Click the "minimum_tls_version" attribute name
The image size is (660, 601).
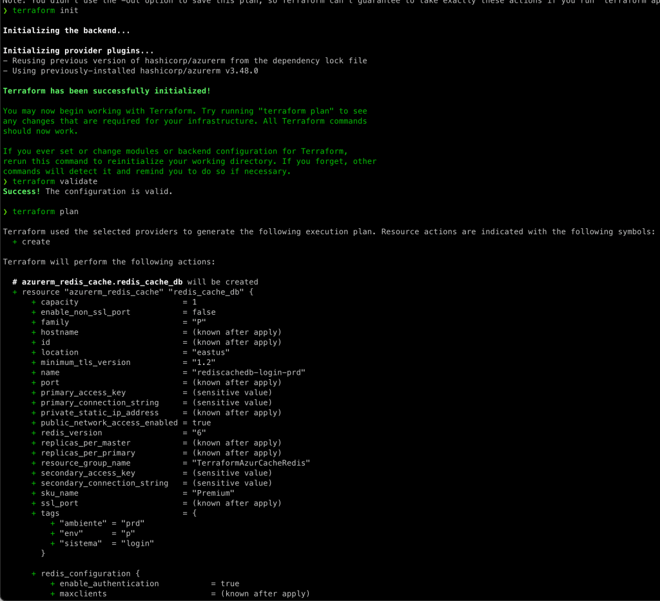coord(85,362)
